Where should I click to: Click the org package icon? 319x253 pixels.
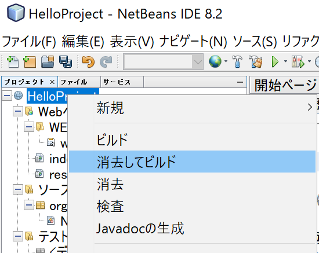pos(40,205)
